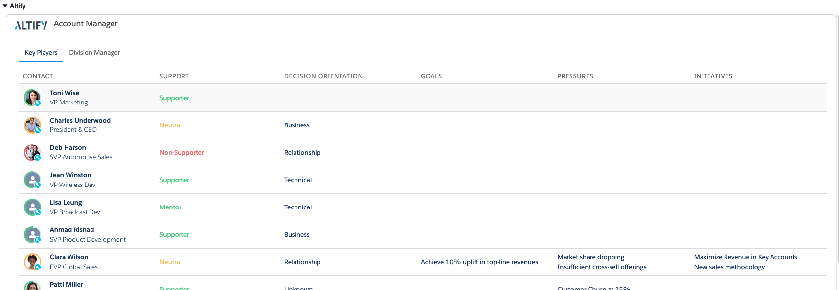839x290 pixels.
Task: Click Deb Harson's Non-Supporter status
Action: point(181,152)
